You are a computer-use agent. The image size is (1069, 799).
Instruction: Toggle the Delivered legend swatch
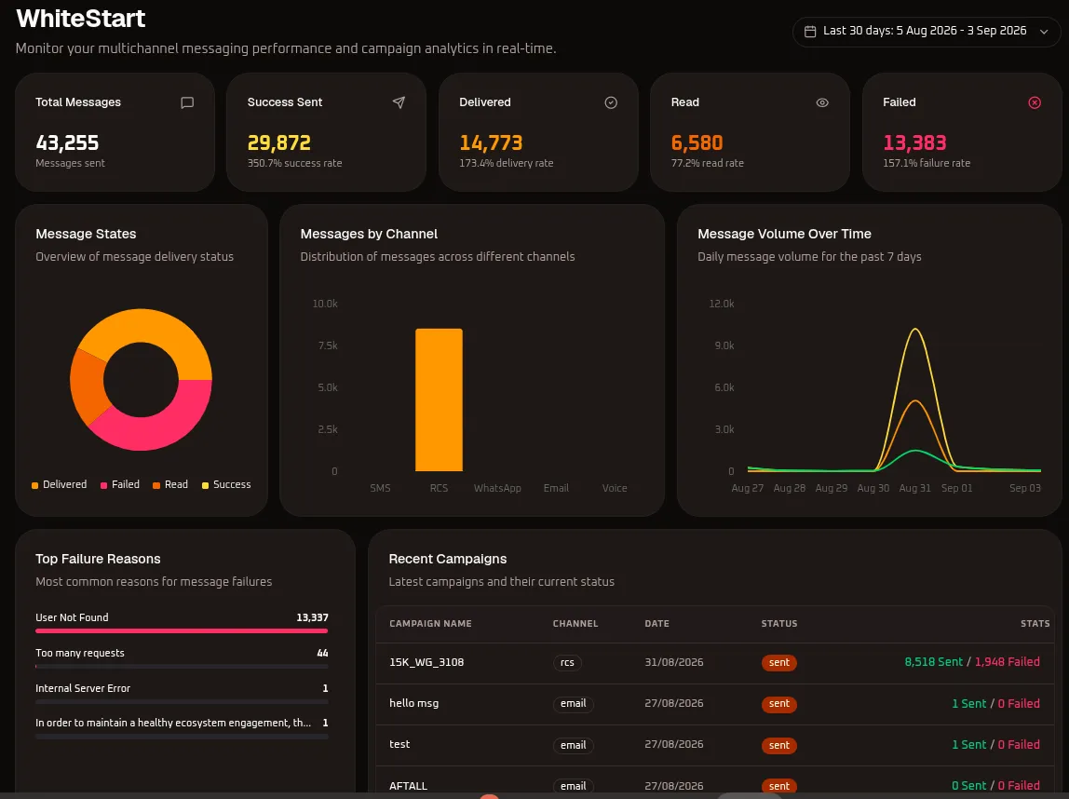click(34, 485)
